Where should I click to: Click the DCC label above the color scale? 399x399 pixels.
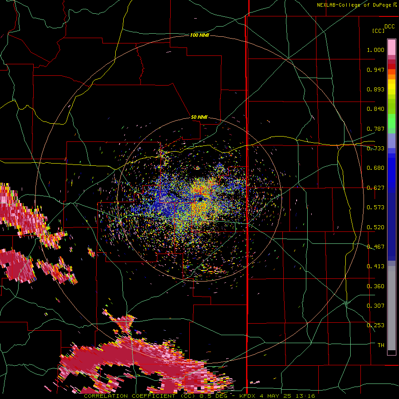[x=389, y=27]
